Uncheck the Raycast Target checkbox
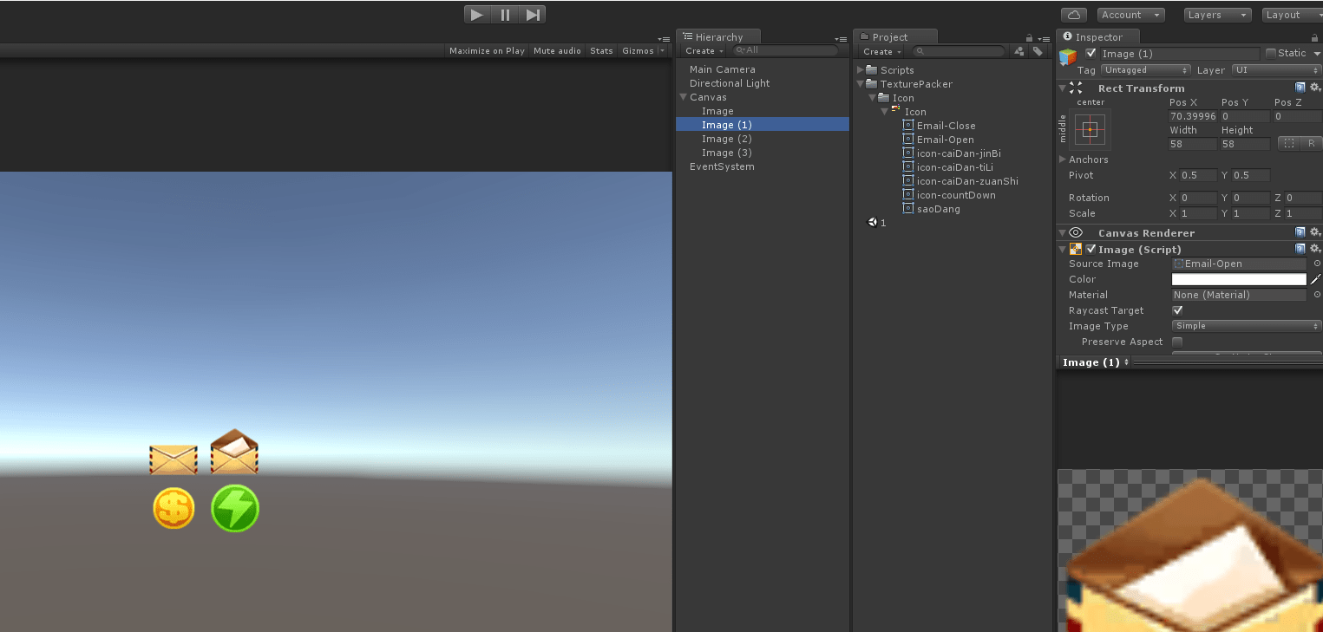1323x632 pixels. point(1177,310)
